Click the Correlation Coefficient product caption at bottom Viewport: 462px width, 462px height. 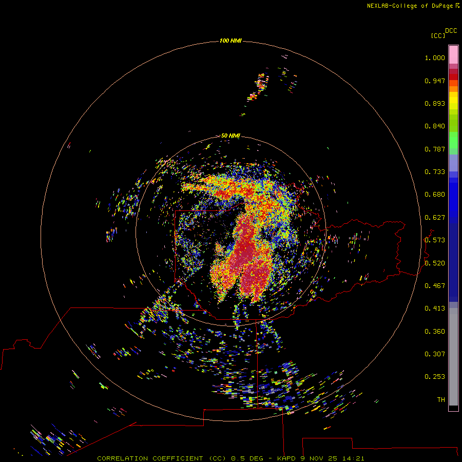coord(230,458)
